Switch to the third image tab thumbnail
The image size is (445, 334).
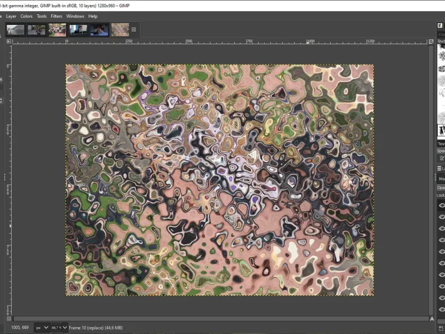pos(57,30)
